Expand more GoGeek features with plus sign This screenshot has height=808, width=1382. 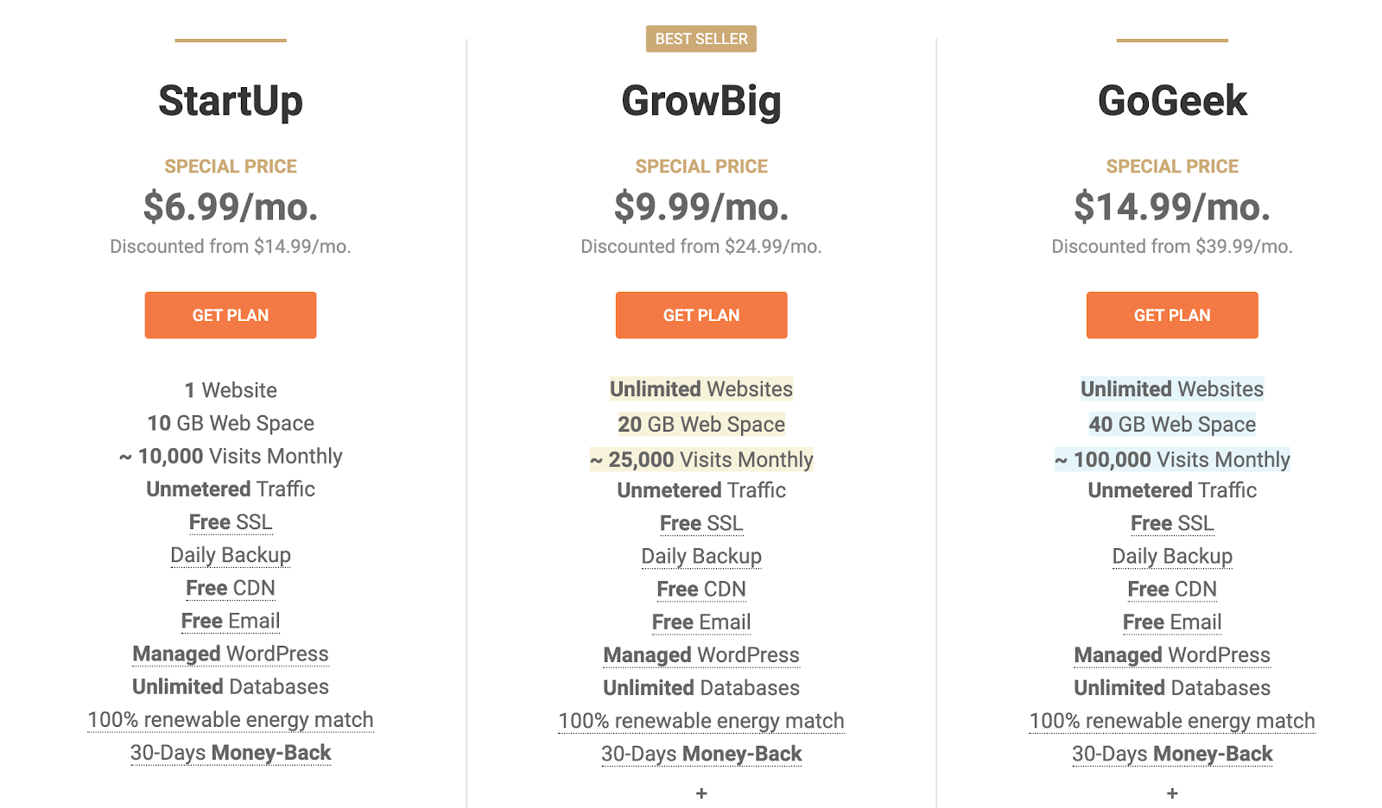tap(1172, 792)
